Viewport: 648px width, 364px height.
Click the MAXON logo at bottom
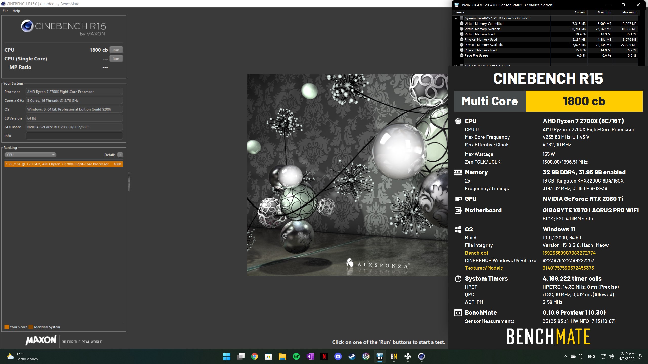pyautogui.click(x=41, y=340)
